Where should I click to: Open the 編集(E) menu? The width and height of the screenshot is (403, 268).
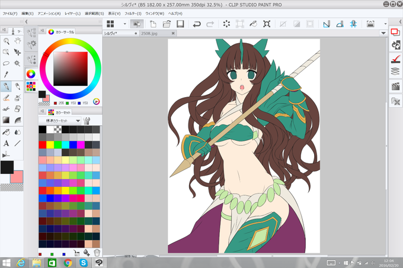(x=27, y=14)
